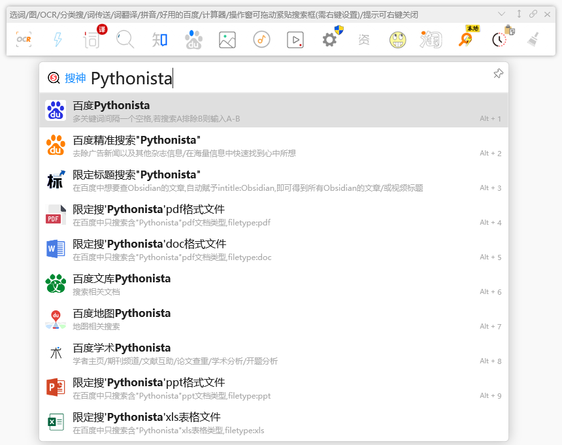Open the music search icon

pos(261,39)
